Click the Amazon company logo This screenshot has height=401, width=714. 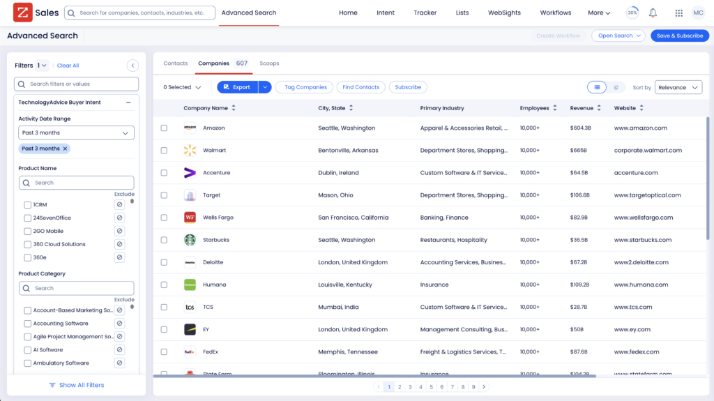[x=190, y=128]
